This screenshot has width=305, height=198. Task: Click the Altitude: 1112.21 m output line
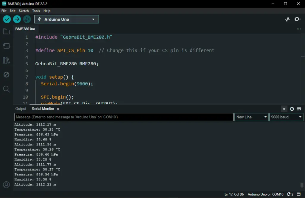click(35, 184)
